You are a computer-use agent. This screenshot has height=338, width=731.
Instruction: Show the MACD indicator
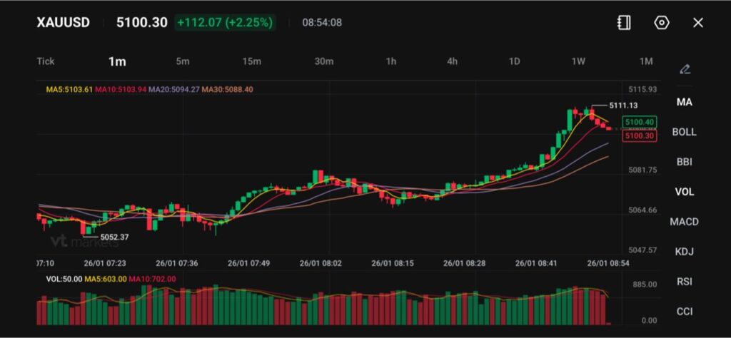tap(684, 222)
